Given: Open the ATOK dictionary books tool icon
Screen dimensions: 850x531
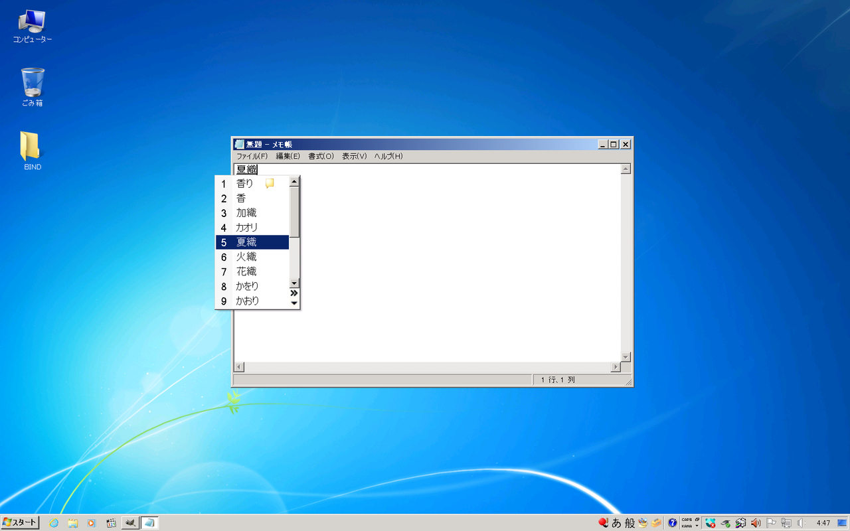Looking at the screenshot, I should [643, 522].
